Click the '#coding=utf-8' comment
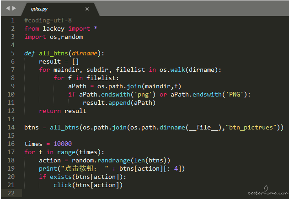Viewport: 289px width, 199px height. (48, 20)
